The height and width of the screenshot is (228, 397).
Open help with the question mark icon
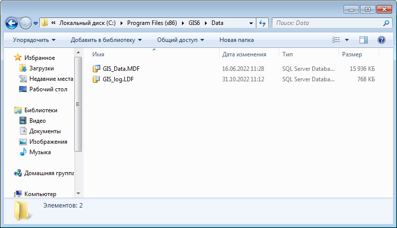382,40
